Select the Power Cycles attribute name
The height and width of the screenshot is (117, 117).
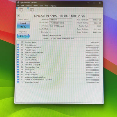pos(29,70)
